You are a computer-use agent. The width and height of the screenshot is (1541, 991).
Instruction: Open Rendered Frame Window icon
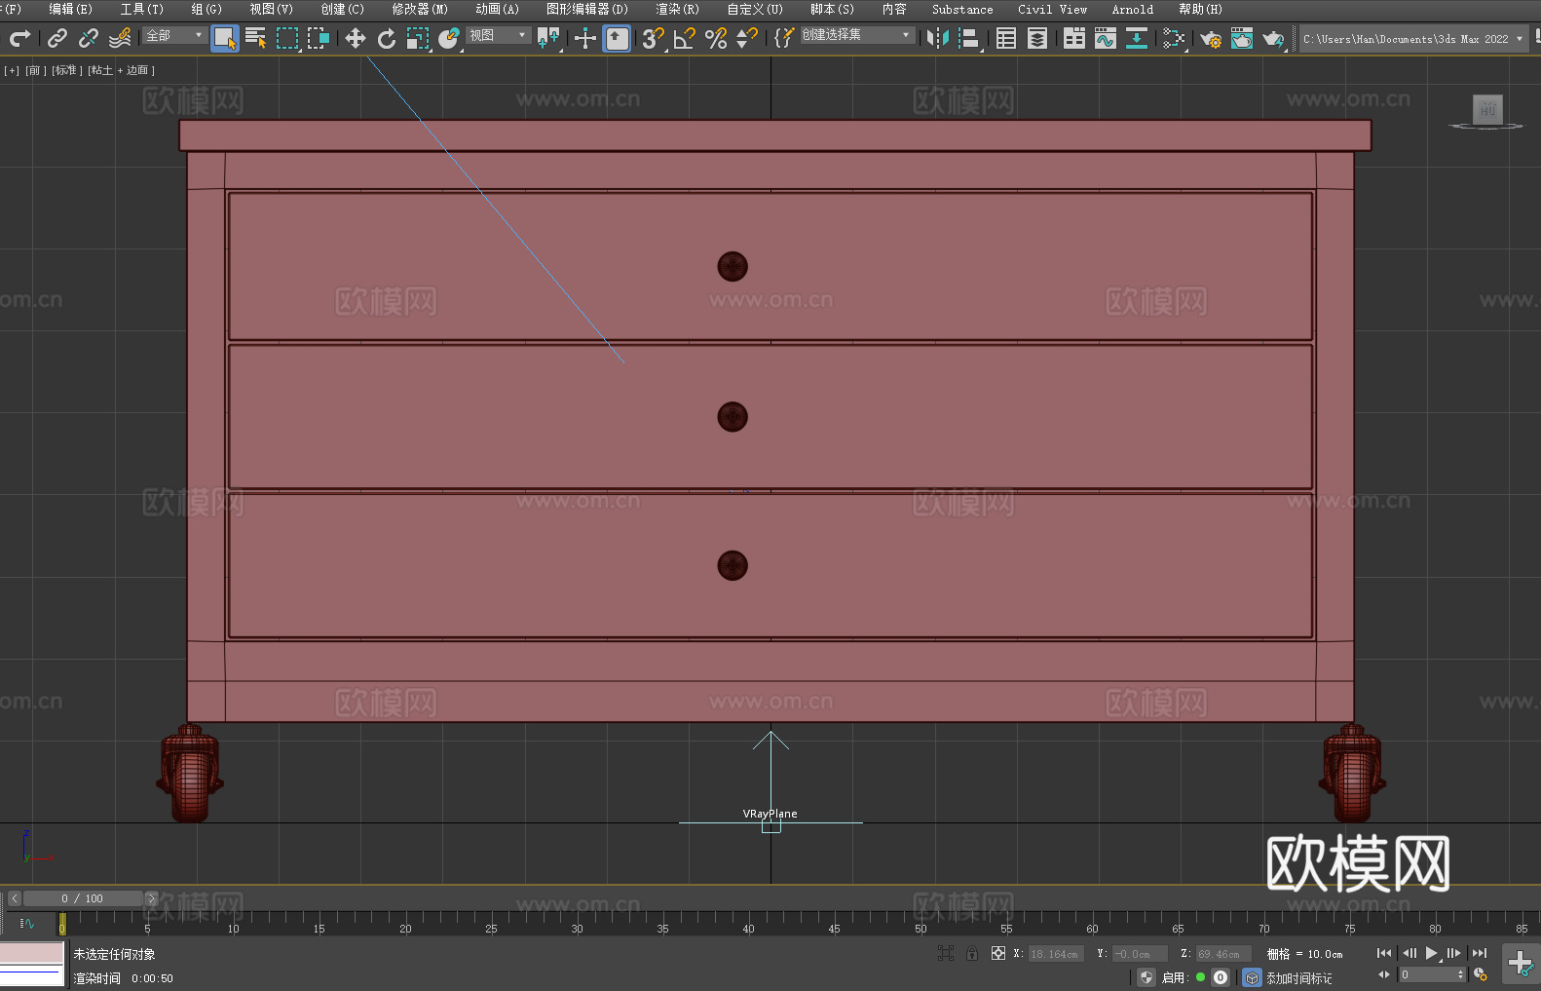pos(1242,38)
